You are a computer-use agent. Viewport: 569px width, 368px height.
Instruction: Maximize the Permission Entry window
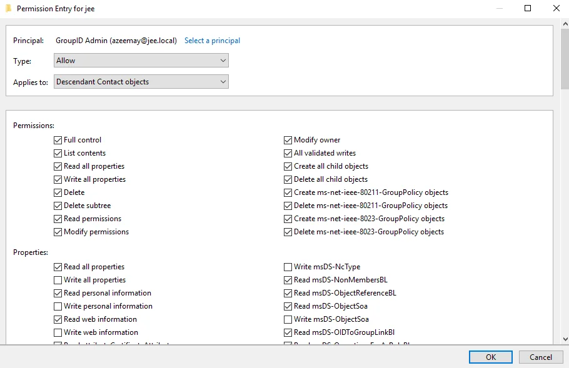click(x=528, y=8)
